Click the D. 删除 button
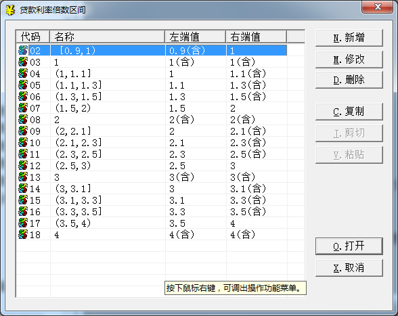Image resolution: width=398 pixels, height=316 pixels. coord(349,80)
